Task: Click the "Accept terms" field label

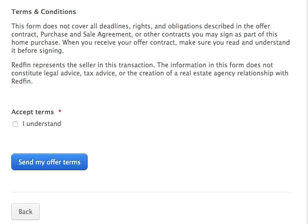Action: (x=33, y=112)
